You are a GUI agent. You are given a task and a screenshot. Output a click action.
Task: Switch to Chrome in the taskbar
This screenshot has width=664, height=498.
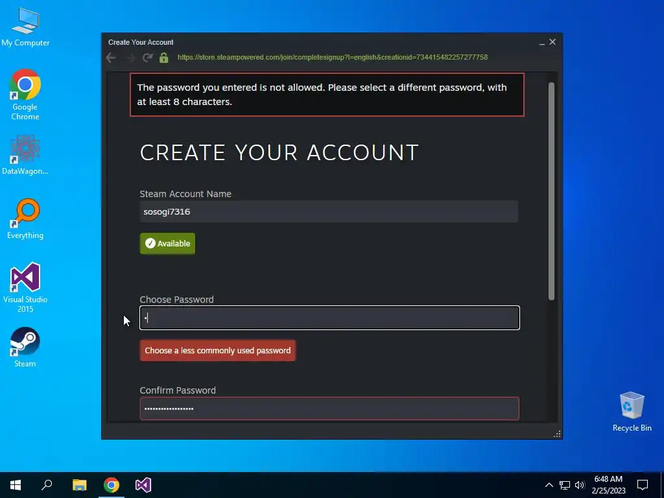pyautogui.click(x=112, y=485)
